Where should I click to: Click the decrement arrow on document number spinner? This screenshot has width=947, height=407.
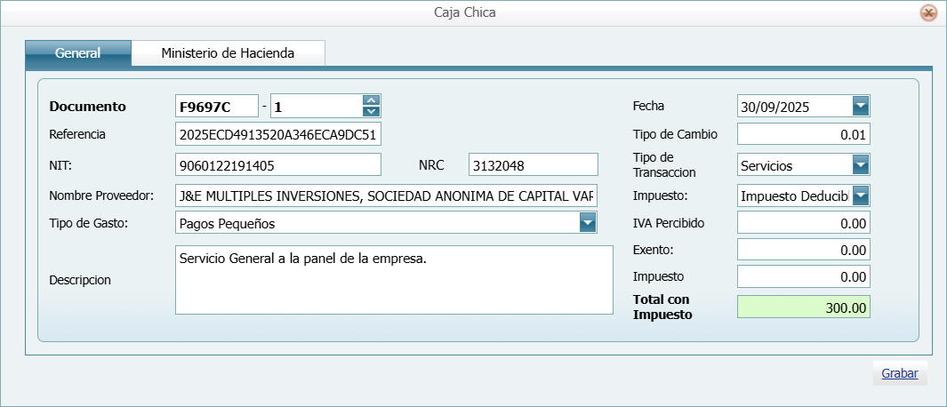click(x=372, y=111)
